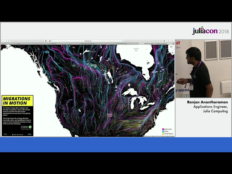
Task: Select the sixth slide indicator dot
Action: pyautogui.click(x=21, y=134)
